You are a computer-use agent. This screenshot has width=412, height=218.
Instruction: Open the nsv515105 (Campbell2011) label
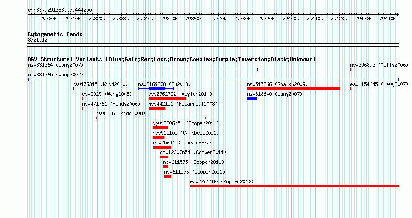coord(186,133)
